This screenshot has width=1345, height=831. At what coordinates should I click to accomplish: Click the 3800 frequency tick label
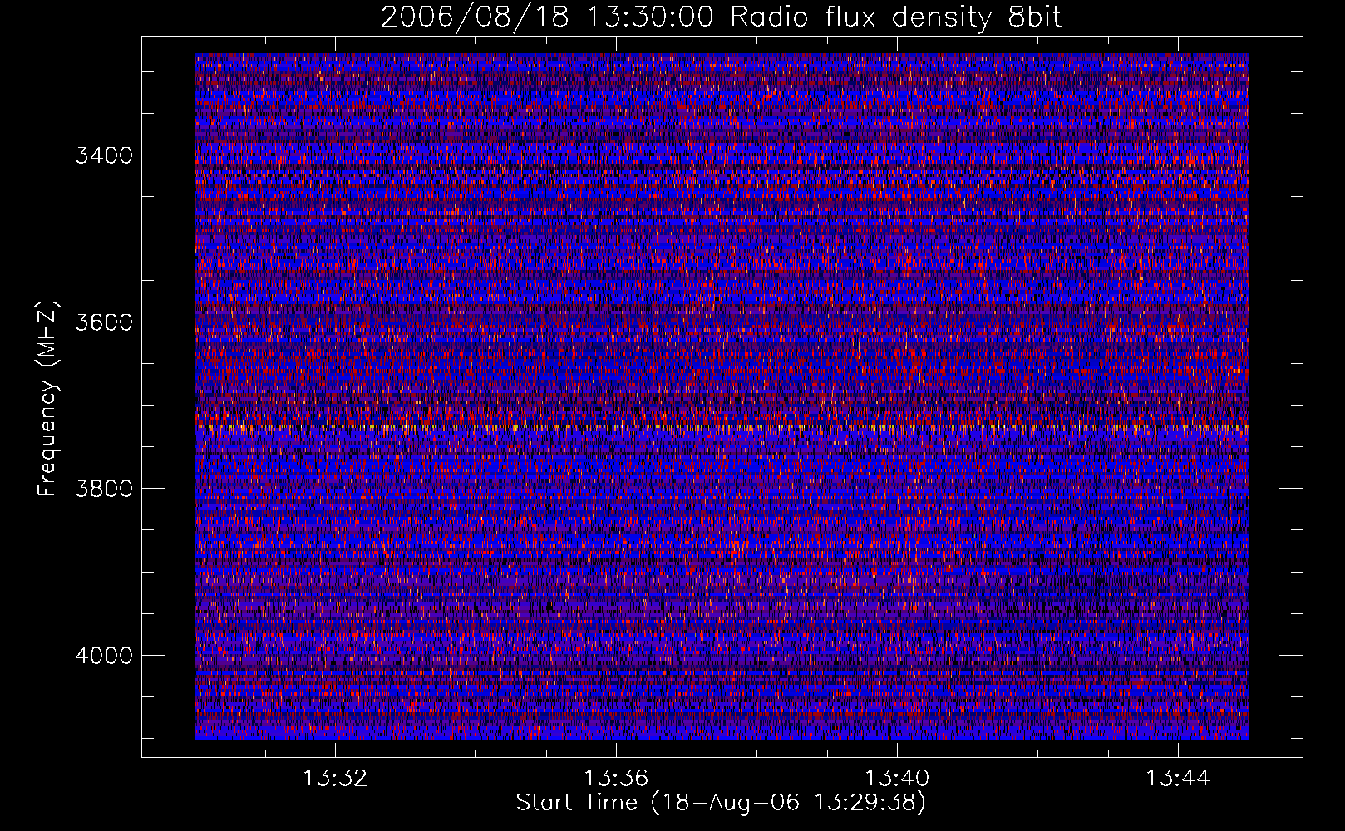tap(104, 488)
